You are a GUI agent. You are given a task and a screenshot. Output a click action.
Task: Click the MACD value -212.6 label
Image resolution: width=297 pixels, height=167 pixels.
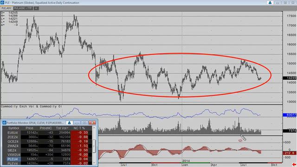(x=290, y=153)
